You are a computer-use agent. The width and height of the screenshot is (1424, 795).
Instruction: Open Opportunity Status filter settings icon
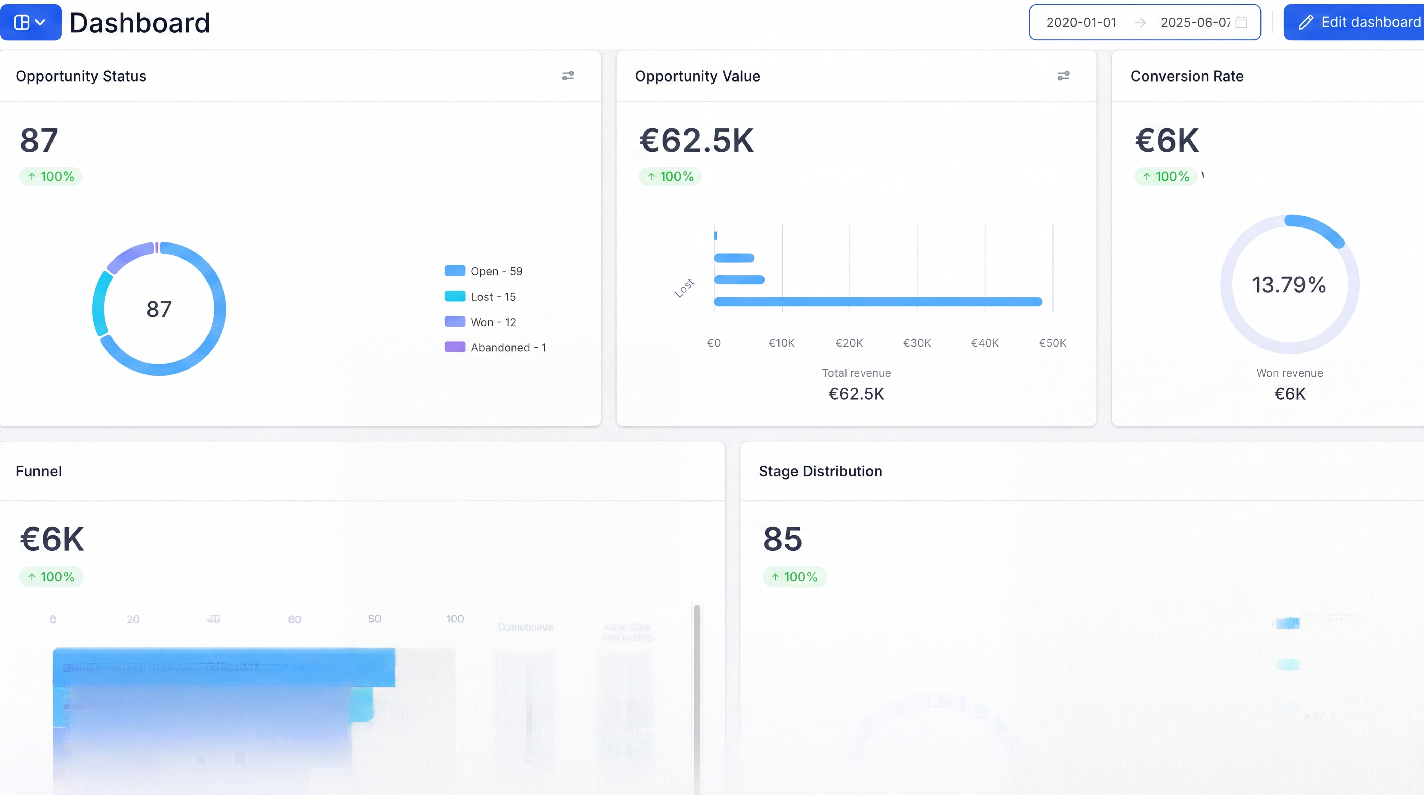click(568, 76)
